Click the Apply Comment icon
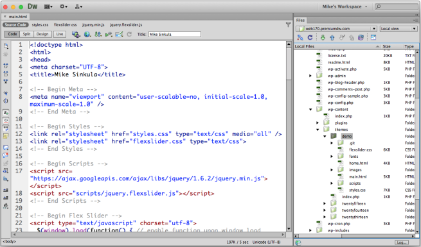This screenshot has height=247, width=421. pos(6,148)
